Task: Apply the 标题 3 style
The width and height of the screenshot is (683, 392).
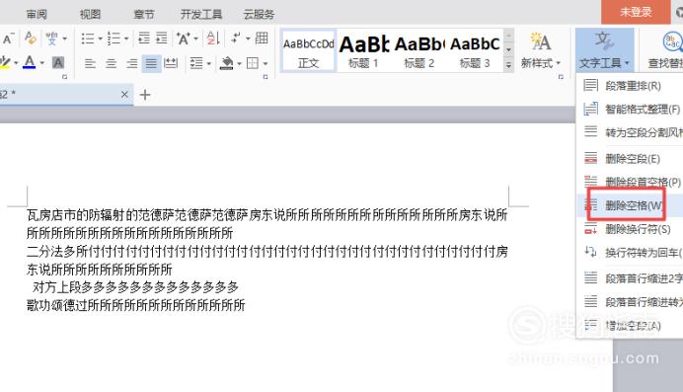Action: (x=475, y=52)
